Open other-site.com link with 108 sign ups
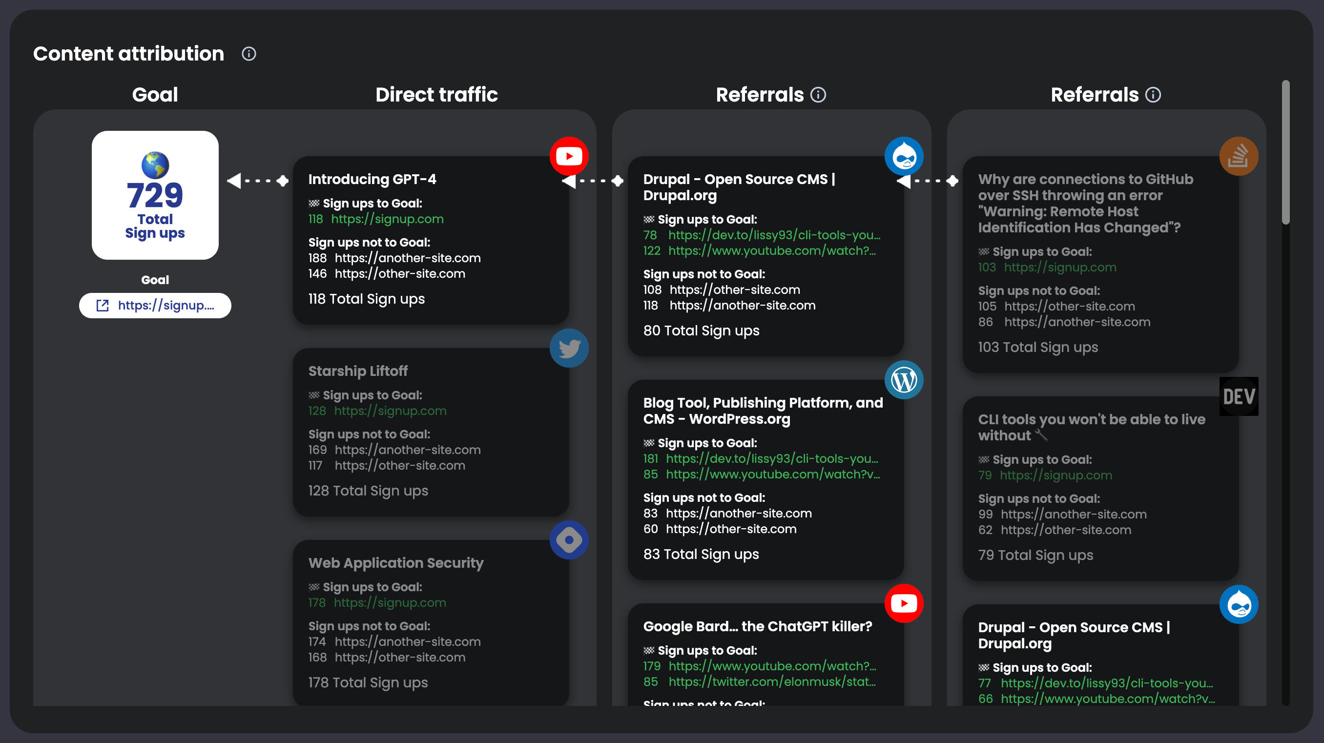 [x=734, y=290]
